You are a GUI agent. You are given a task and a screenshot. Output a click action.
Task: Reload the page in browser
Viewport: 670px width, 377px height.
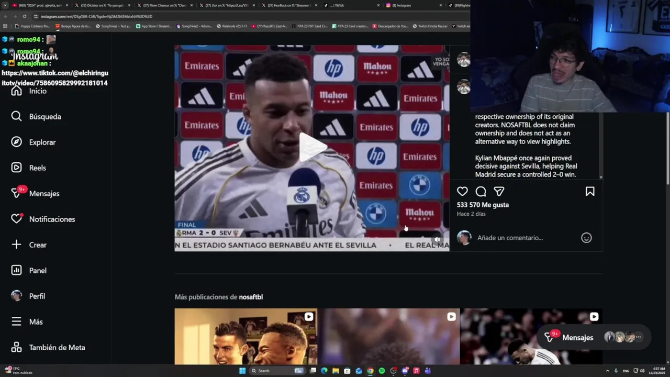[24, 16]
